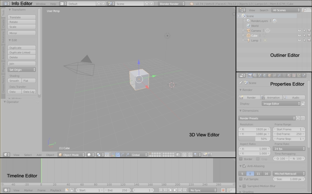
Task: Click the resolution percentage 50% slider
Action: click(x=255, y=139)
